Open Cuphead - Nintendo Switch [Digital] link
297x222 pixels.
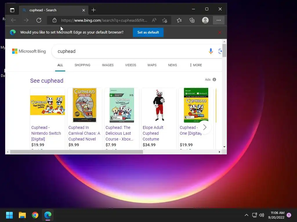tap(46, 133)
